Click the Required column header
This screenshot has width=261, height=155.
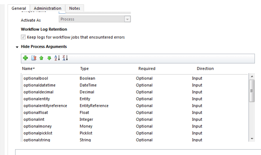click(147, 69)
